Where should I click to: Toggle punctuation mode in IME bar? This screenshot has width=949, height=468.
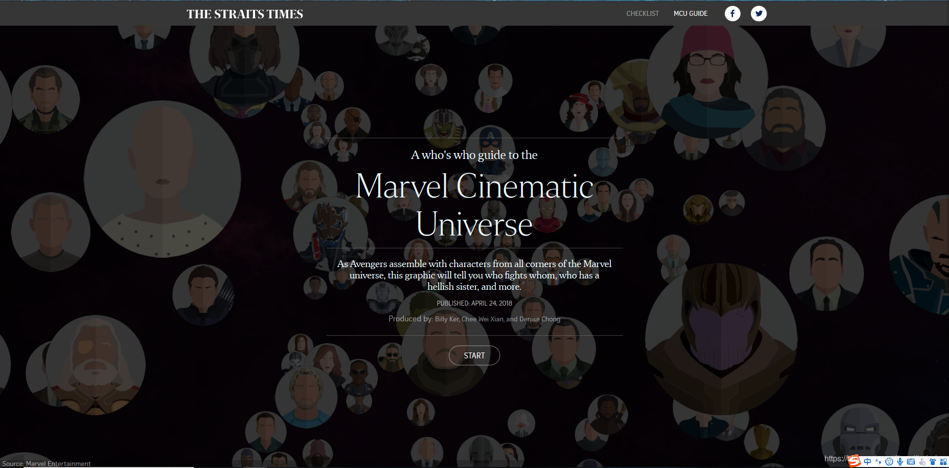878,462
